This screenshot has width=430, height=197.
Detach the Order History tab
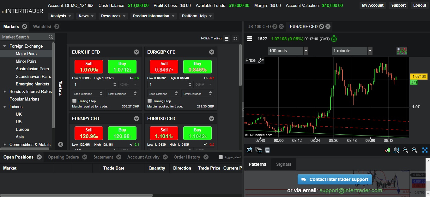206,157
